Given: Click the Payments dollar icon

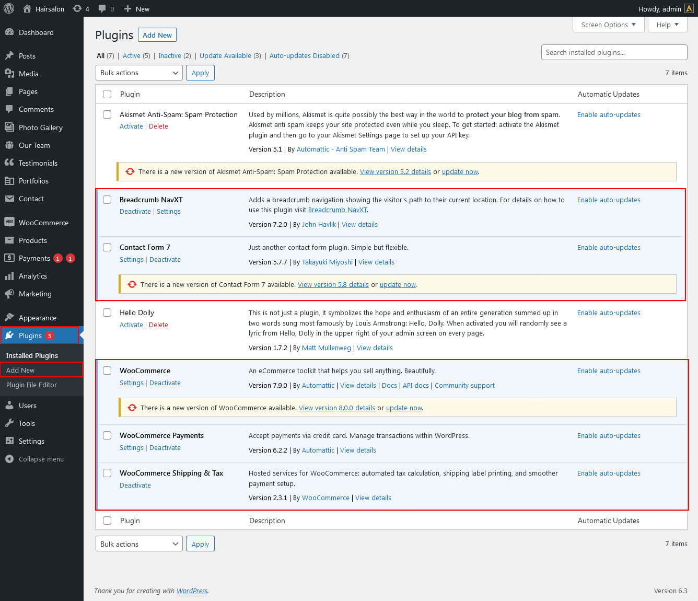Looking at the screenshot, I should pos(9,258).
